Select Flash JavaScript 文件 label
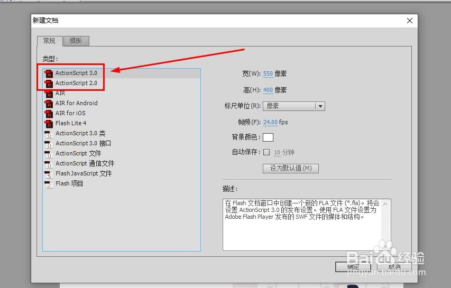 [84, 173]
